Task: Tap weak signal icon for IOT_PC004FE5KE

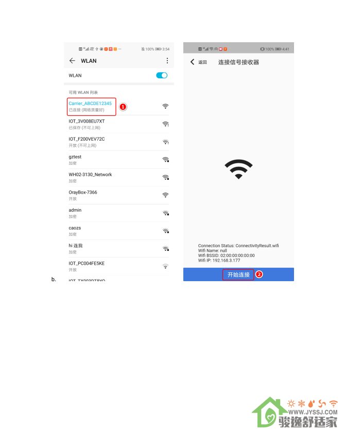Action: click(165, 266)
